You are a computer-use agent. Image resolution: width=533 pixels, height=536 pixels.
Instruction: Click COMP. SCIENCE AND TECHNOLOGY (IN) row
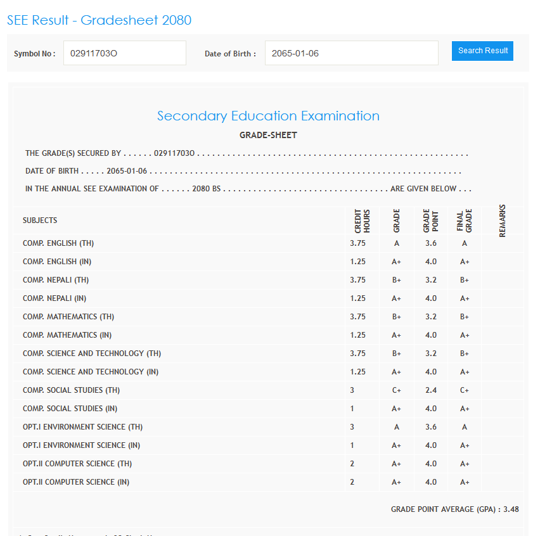91,372
